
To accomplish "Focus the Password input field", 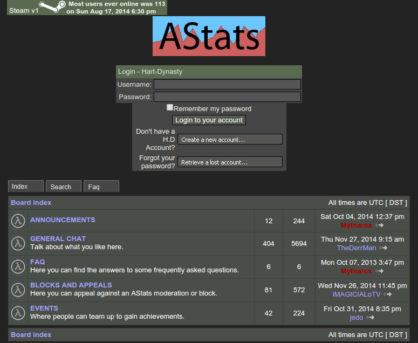I will [x=227, y=97].
